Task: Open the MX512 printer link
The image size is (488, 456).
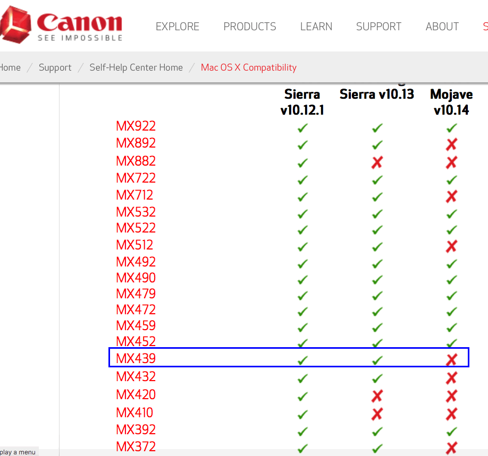Action: [x=134, y=245]
